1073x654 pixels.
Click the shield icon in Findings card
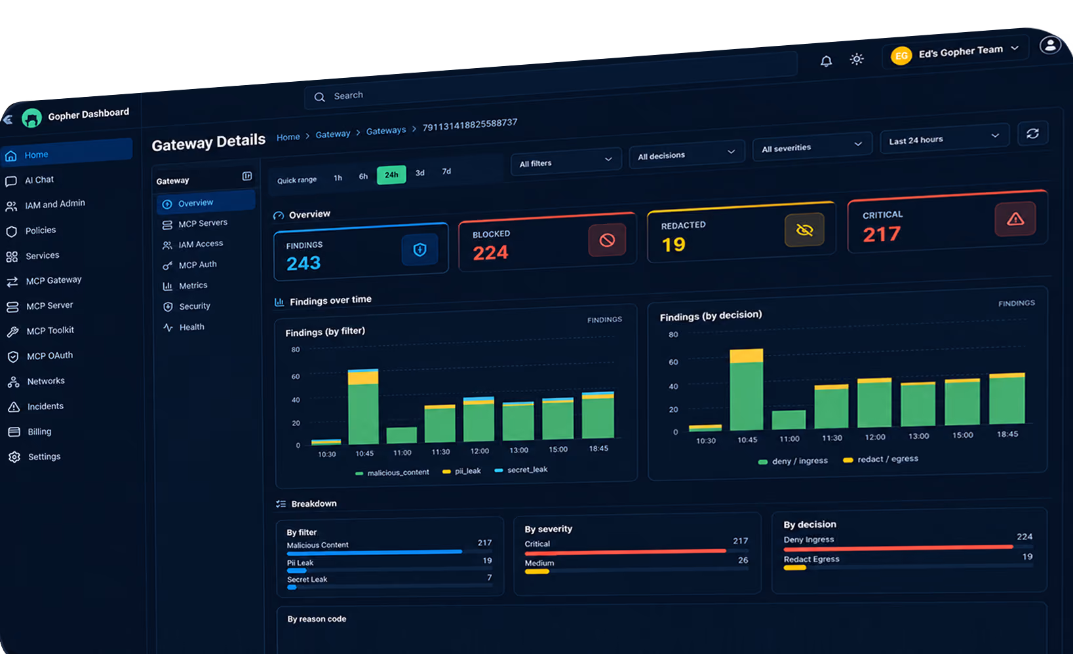pyautogui.click(x=419, y=249)
